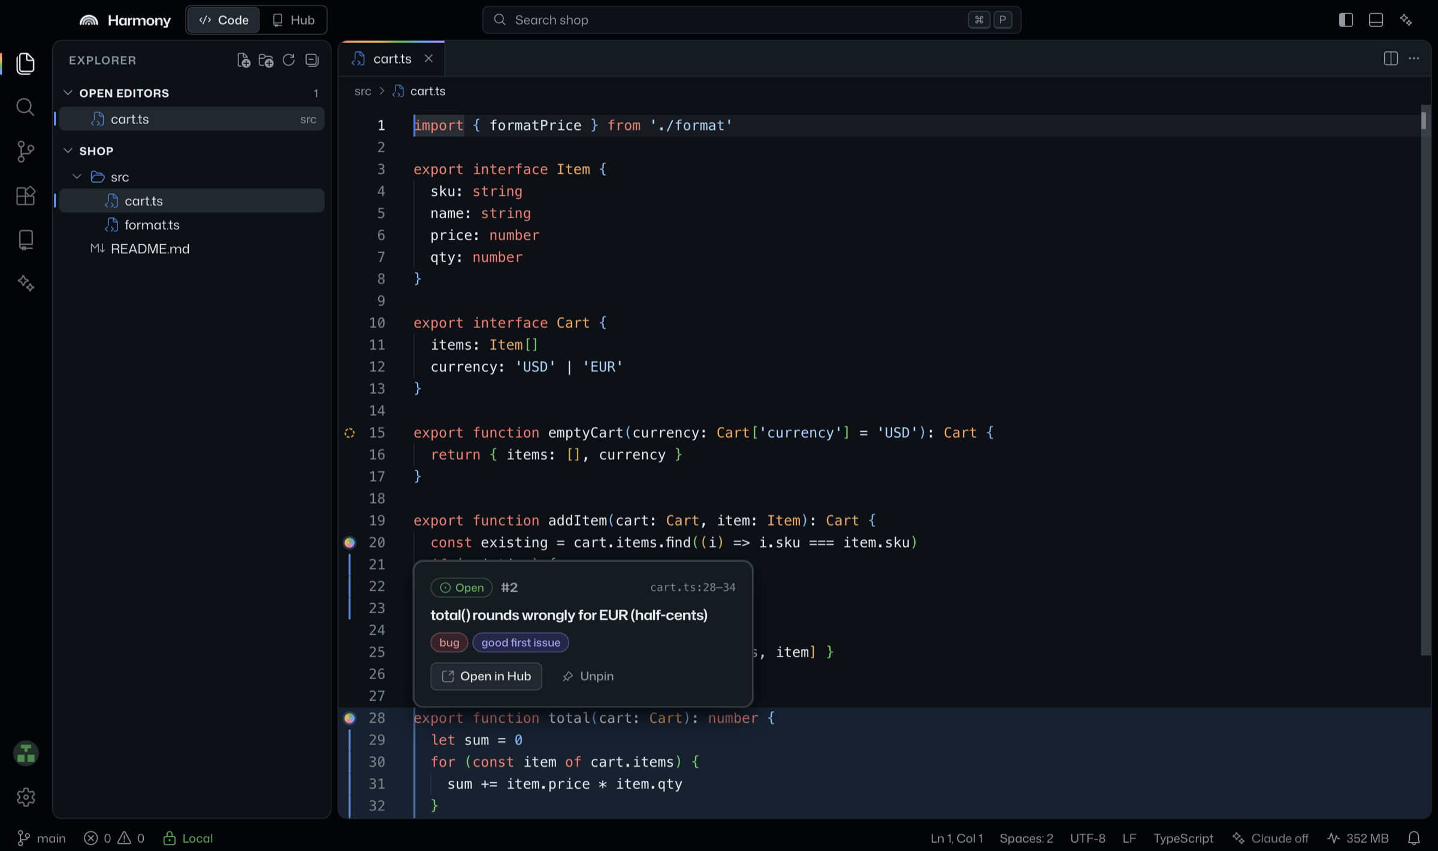Close the cart.ts tab

[x=428, y=58]
